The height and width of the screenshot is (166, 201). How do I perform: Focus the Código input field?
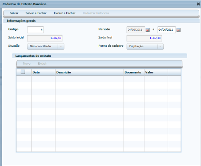point(36,30)
